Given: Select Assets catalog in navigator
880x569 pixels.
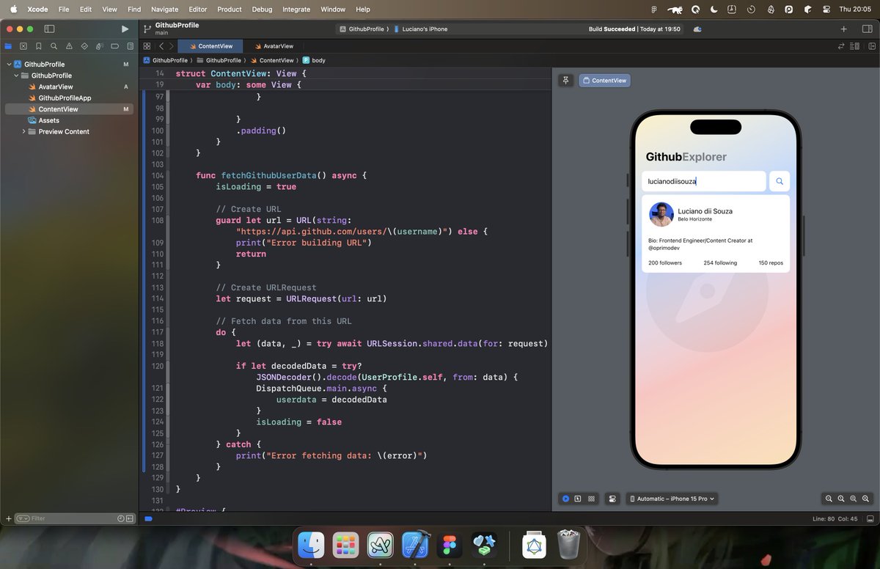Looking at the screenshot, I should point(70,120).
